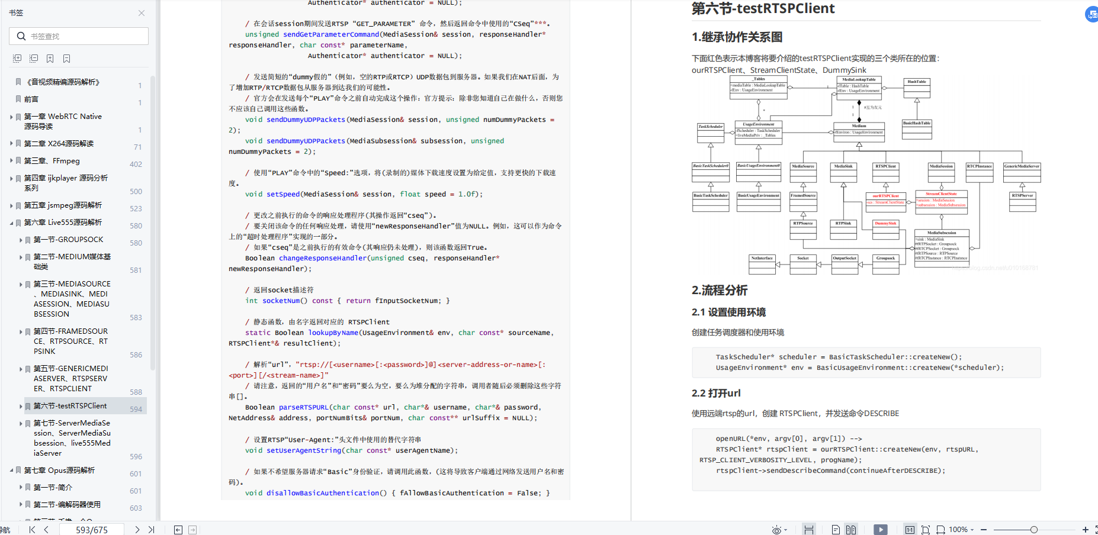Switch to two-page view

(x=851, y=530)
